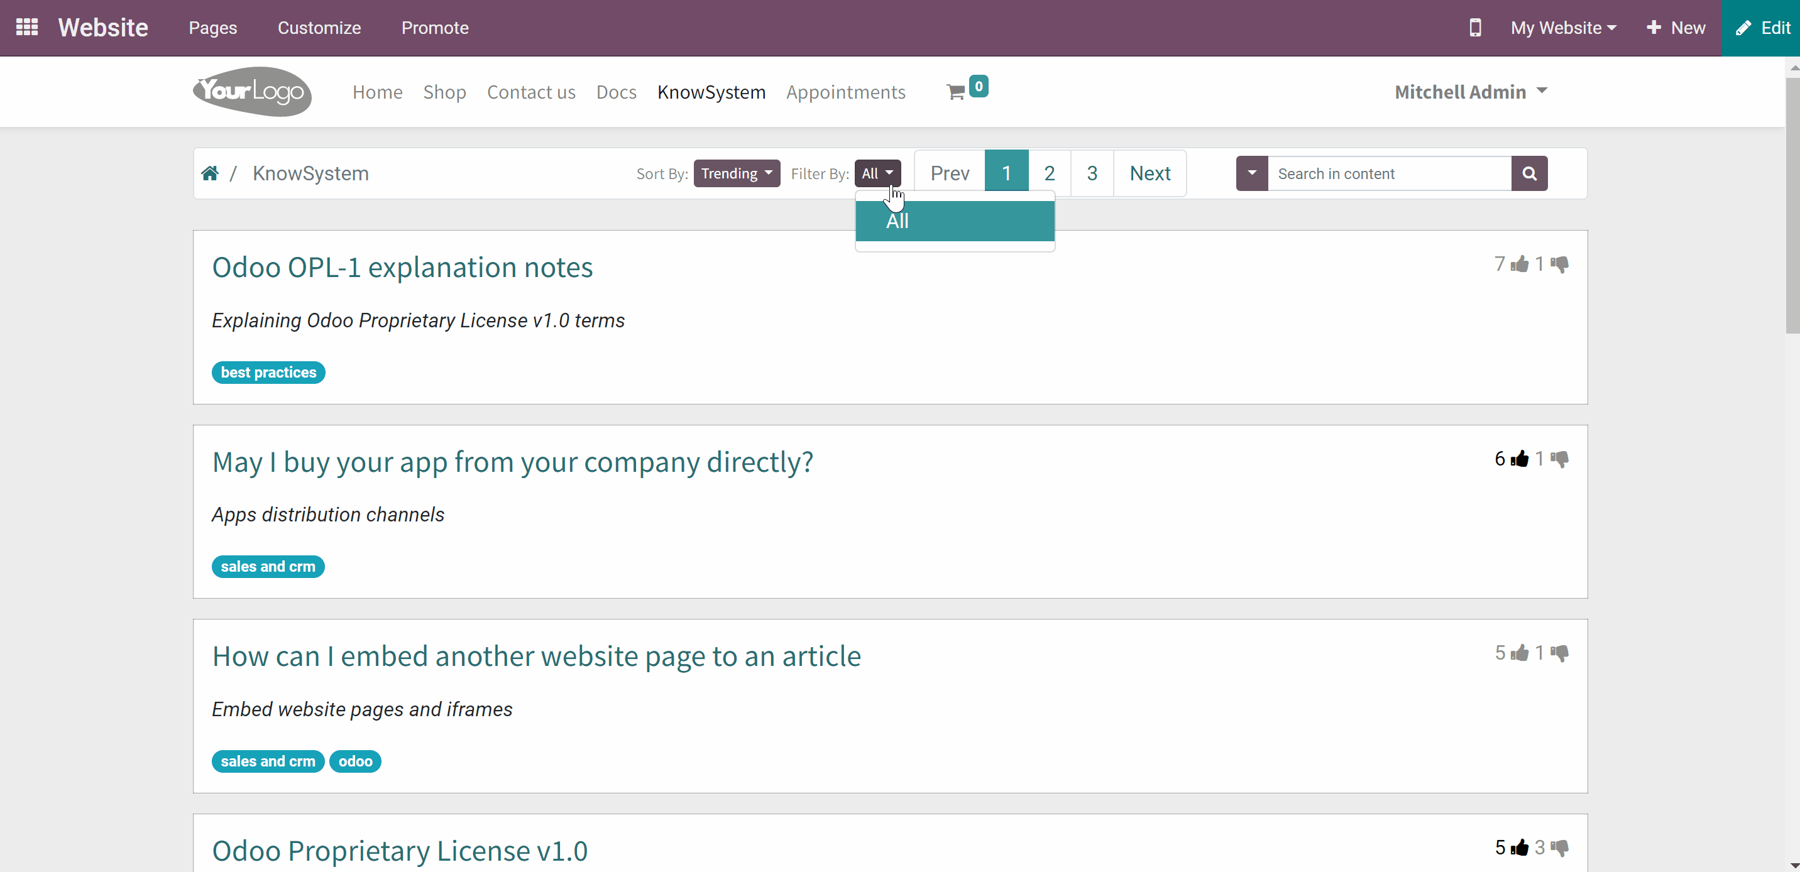
Task: Go to the Next page
Action: 1150,173
